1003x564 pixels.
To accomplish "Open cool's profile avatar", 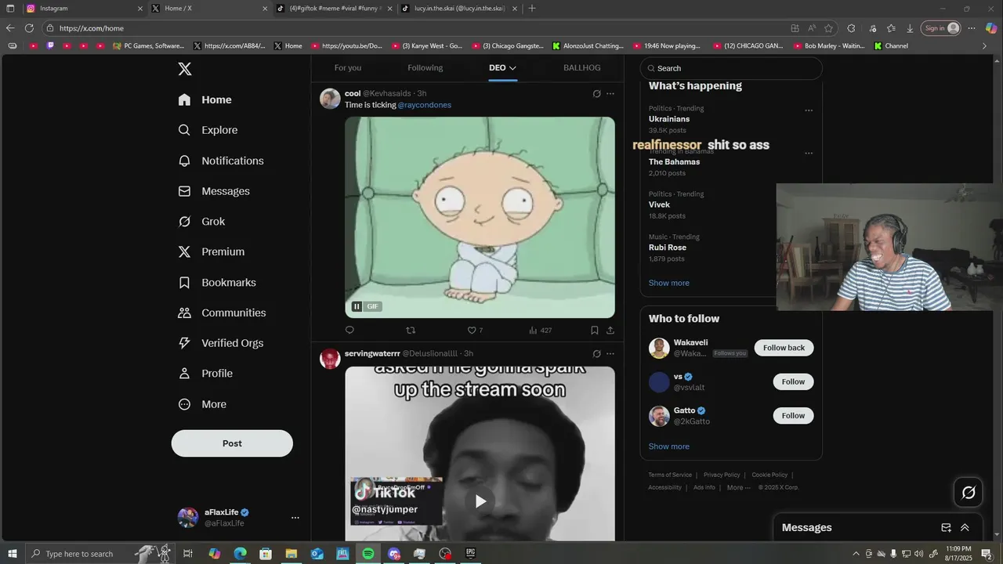I will pos(330,99).
